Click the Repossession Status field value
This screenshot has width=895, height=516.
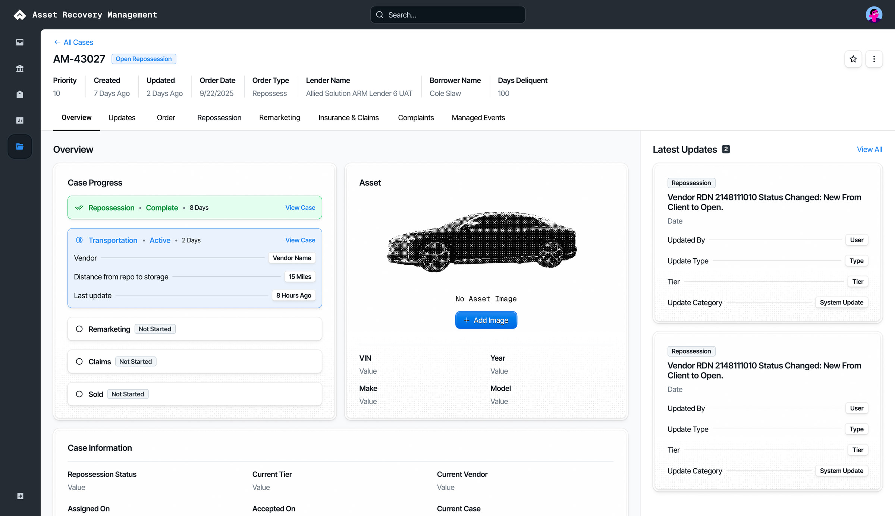(76, 487)
